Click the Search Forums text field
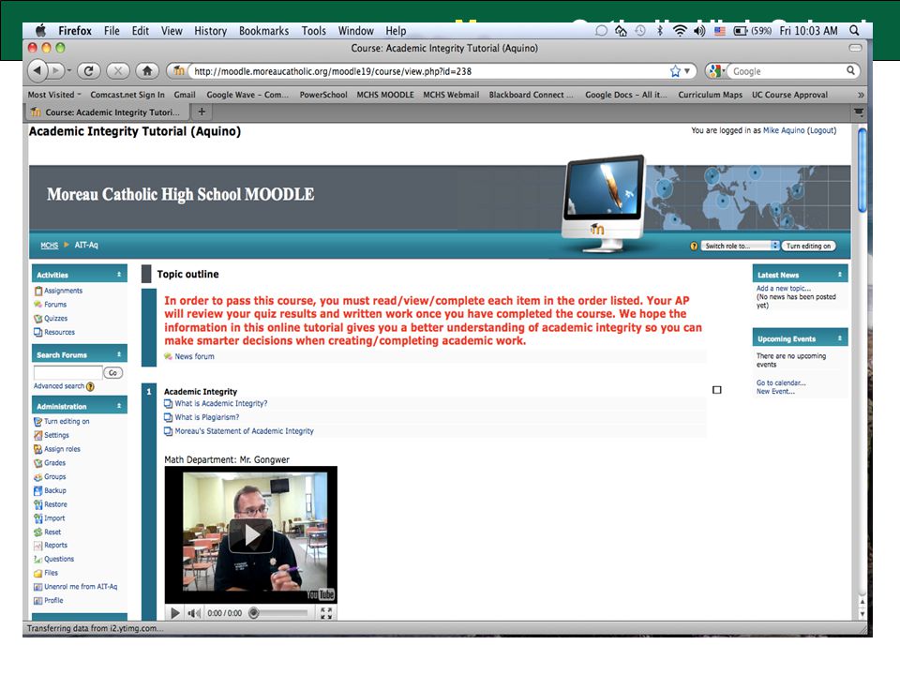The image size is (900, 675). (67, 372)
